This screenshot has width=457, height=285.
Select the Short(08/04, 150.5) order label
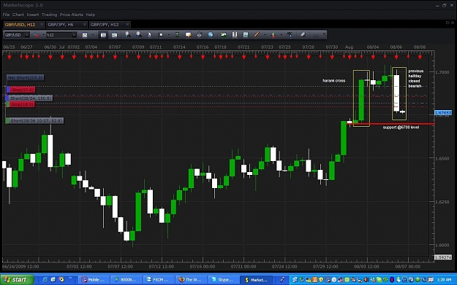coord(29,98)
